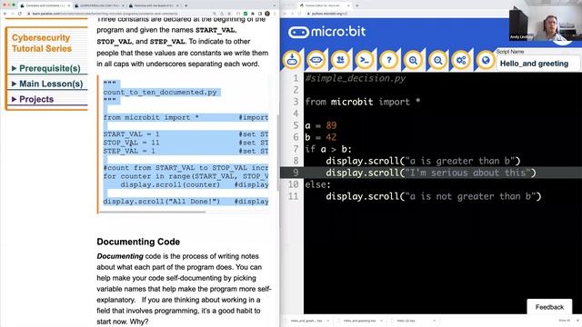582x327 pixels.
Task: Click the "STOP_VAL = 11" sample line
Action: (131, 143)
